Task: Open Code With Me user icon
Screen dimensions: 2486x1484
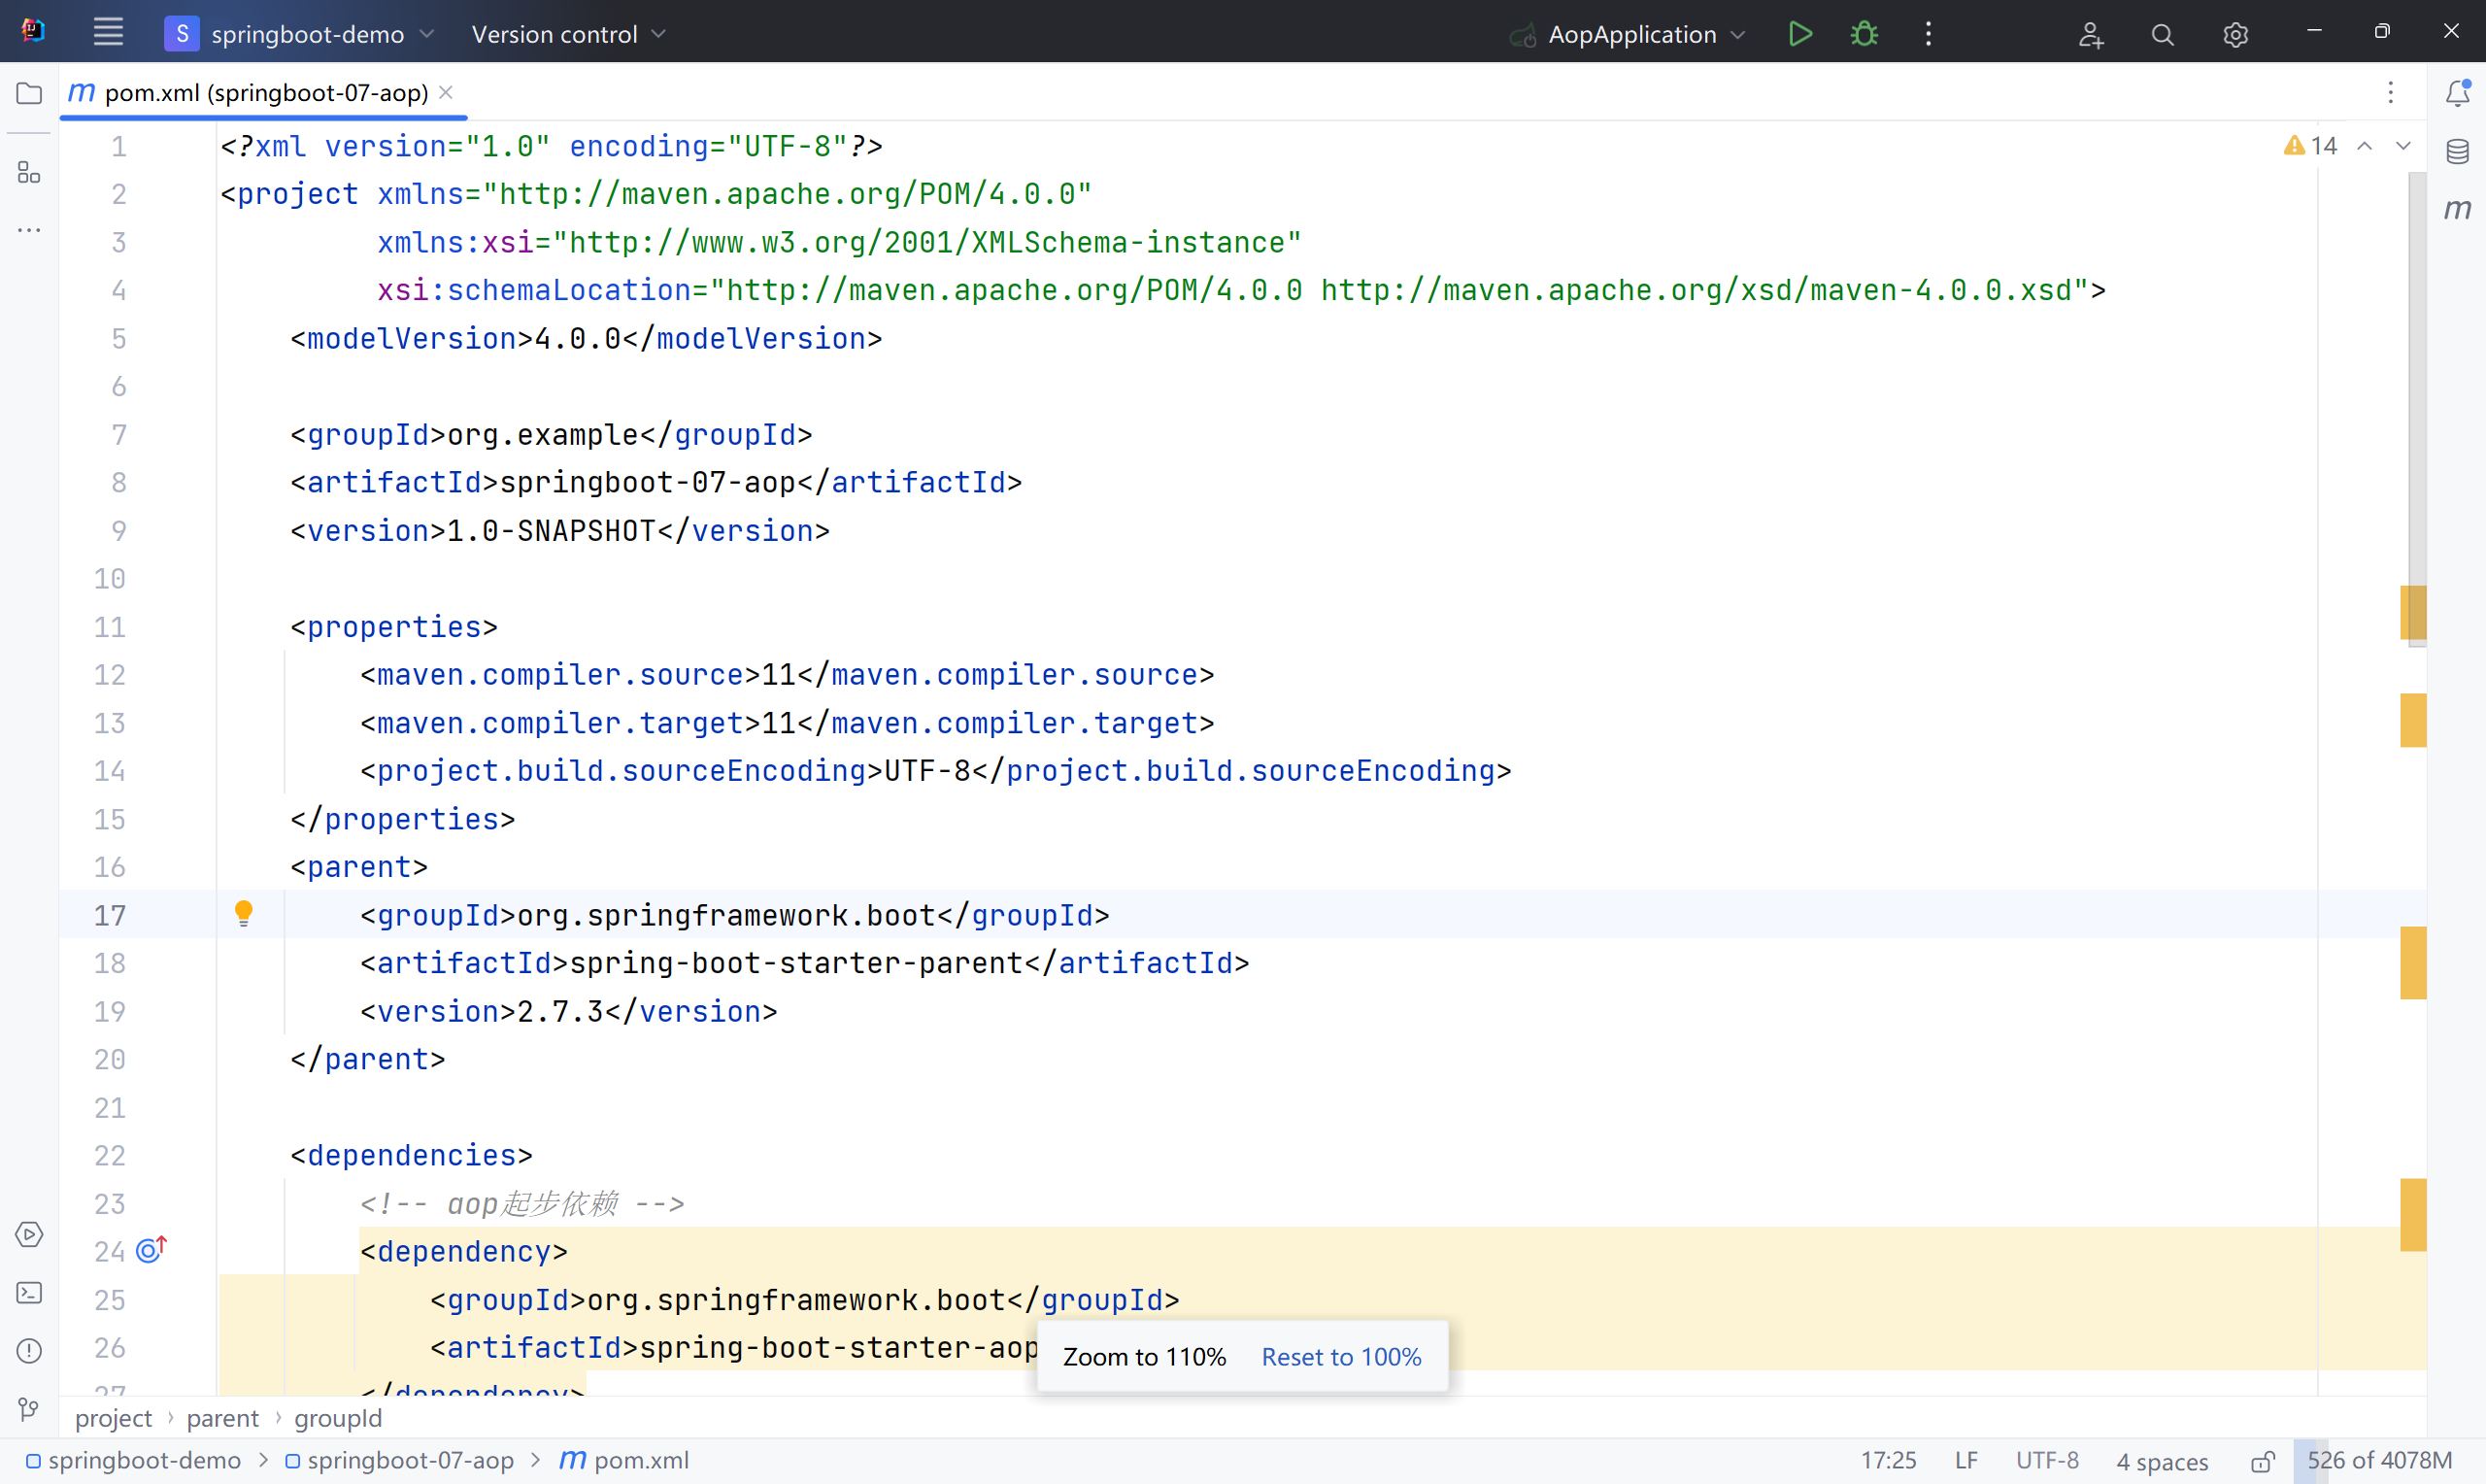Action: point(2090,35)
